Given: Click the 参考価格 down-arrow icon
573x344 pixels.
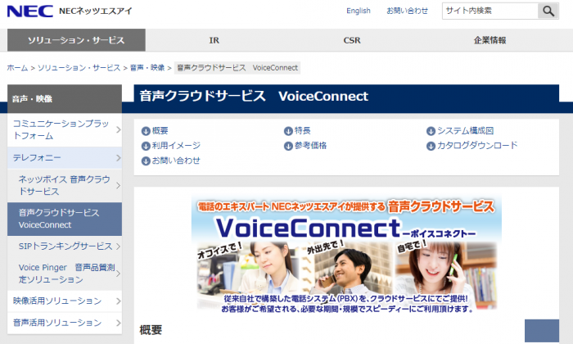Looking at the screenshot, I should [288, 146].
